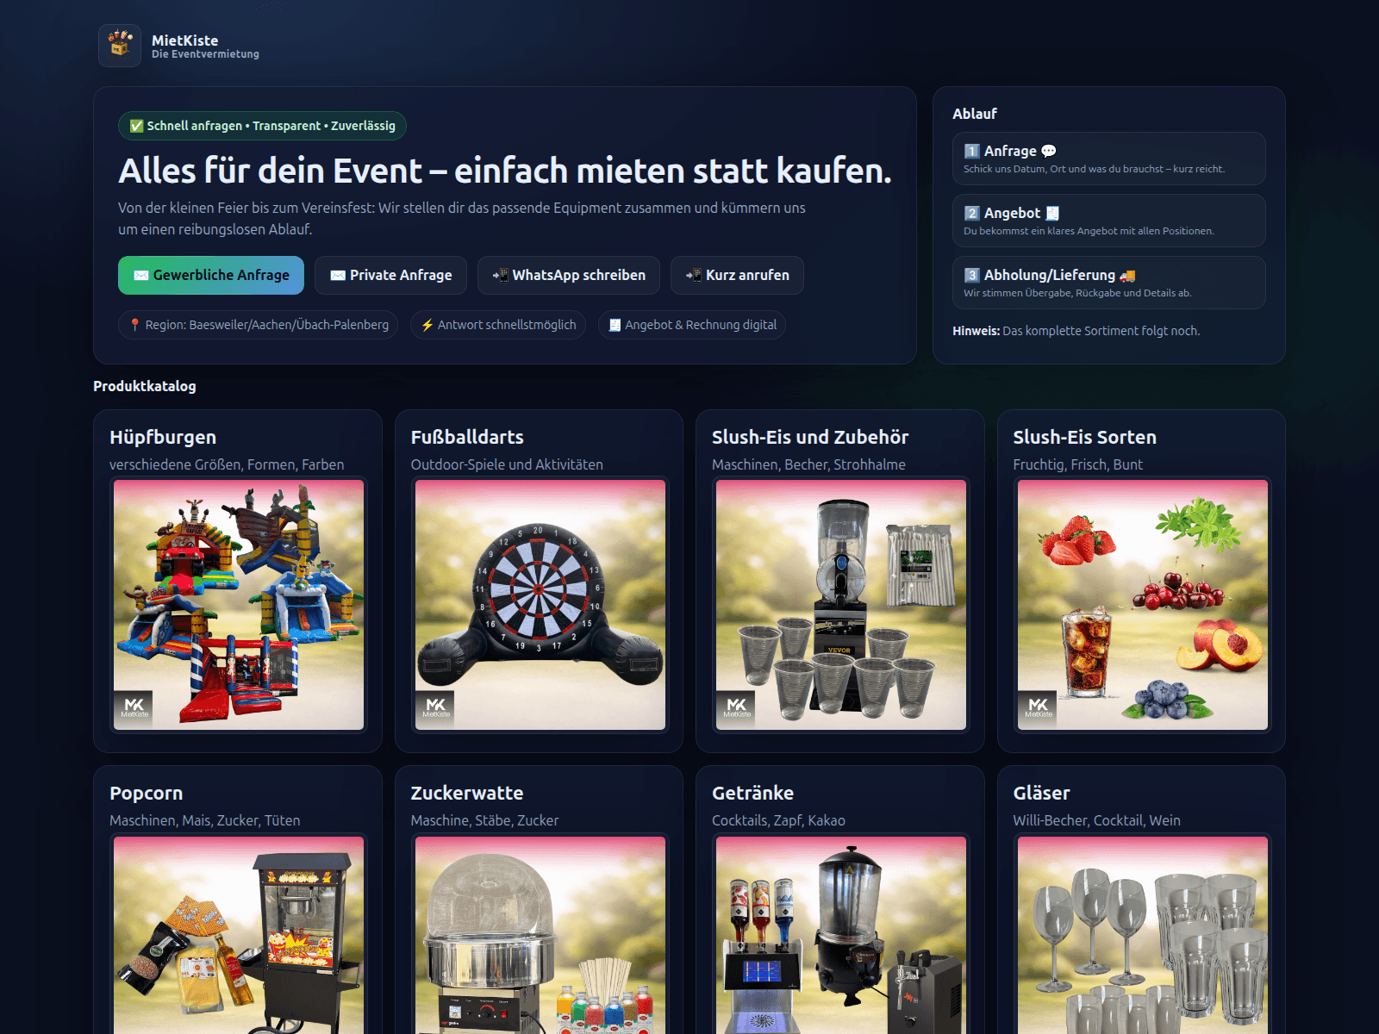Click the Abholung/Lieferung step card

1108,283
